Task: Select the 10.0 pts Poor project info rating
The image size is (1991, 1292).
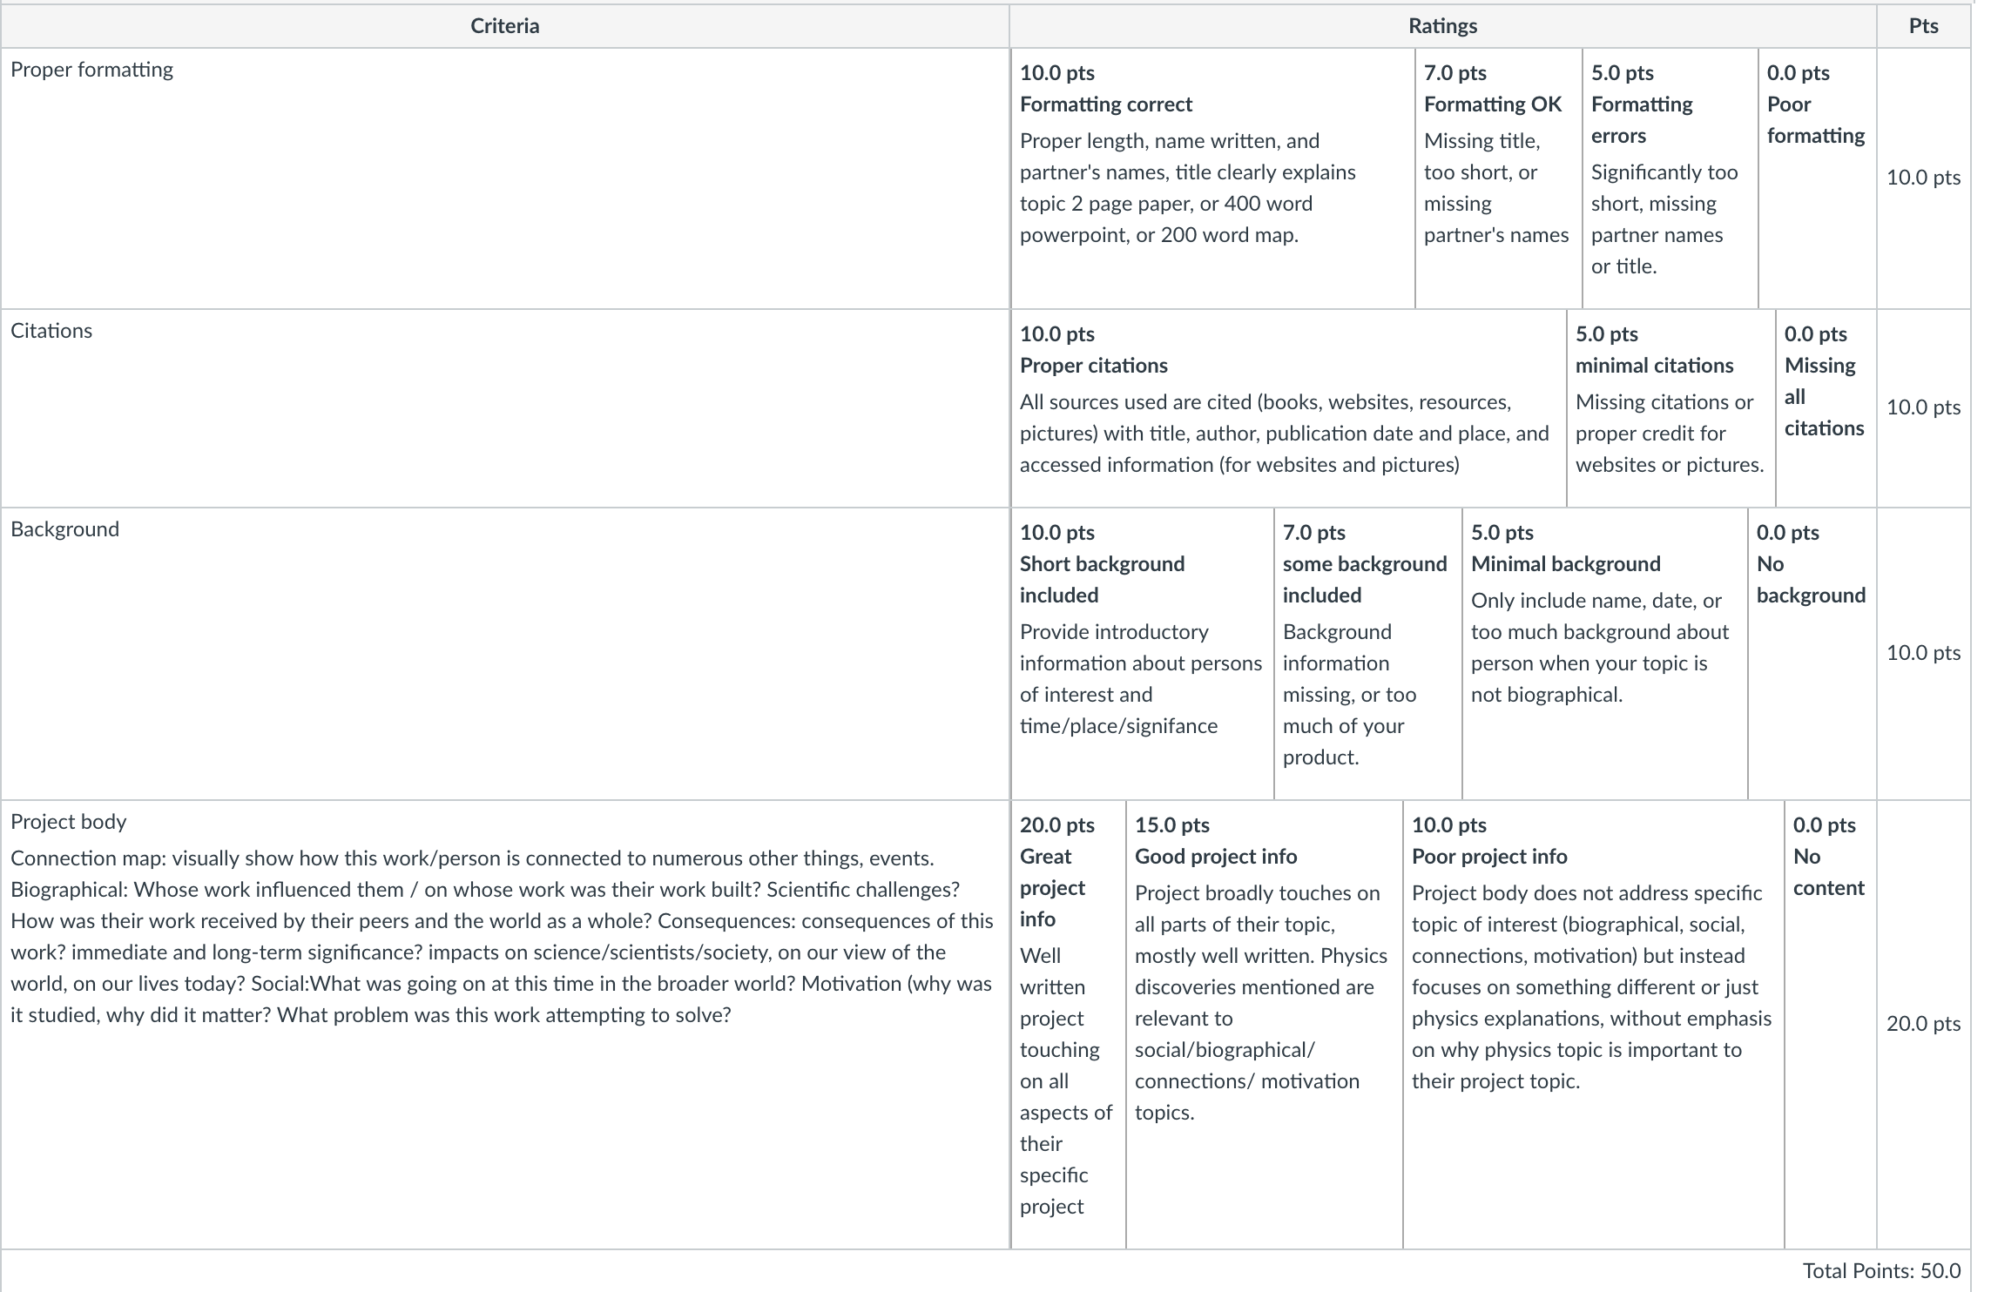Action: (1594, 1025)
